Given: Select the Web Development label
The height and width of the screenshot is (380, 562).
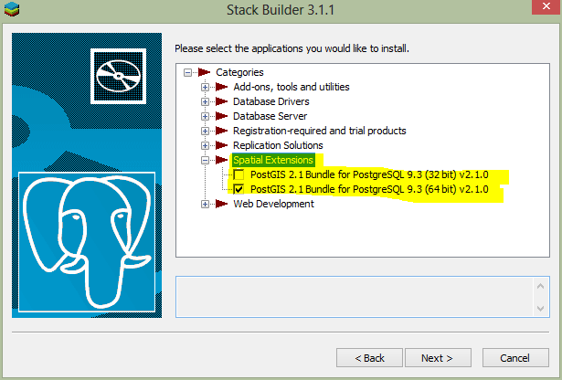Looking at the screenshot, I should [x=273, y=204].
